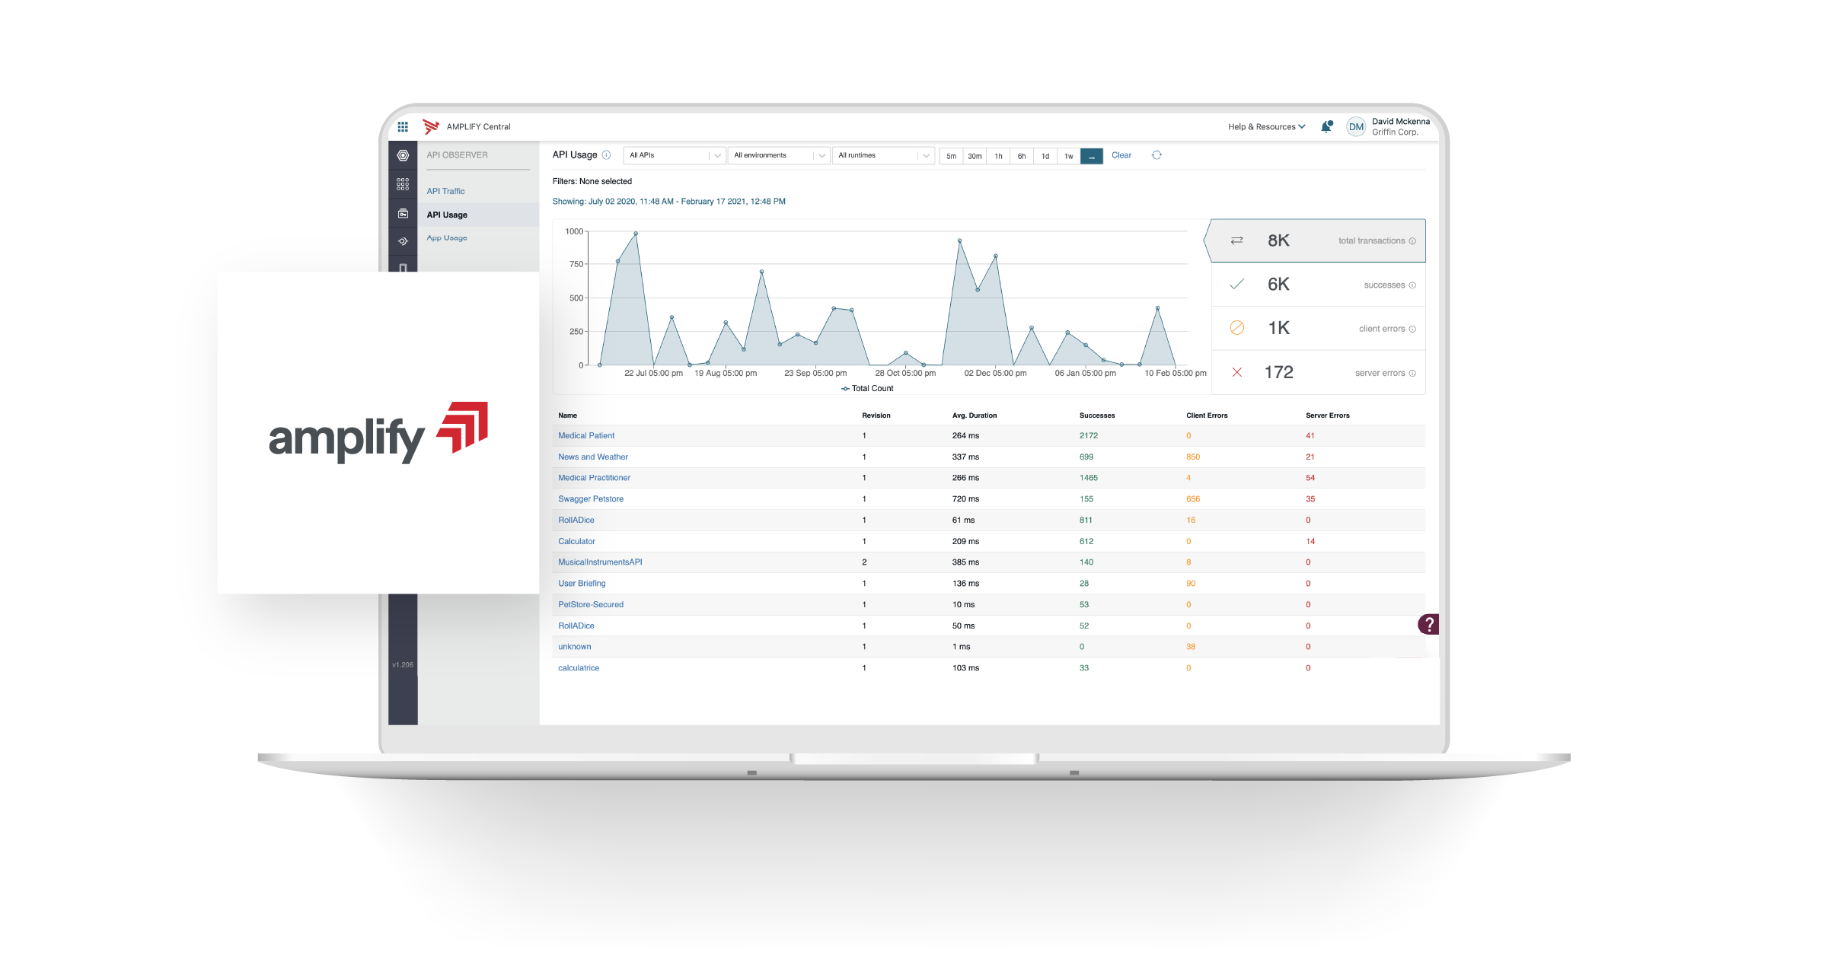Click the v1.206 version label
The image size is (1828, 955).
tap(403, 665)
